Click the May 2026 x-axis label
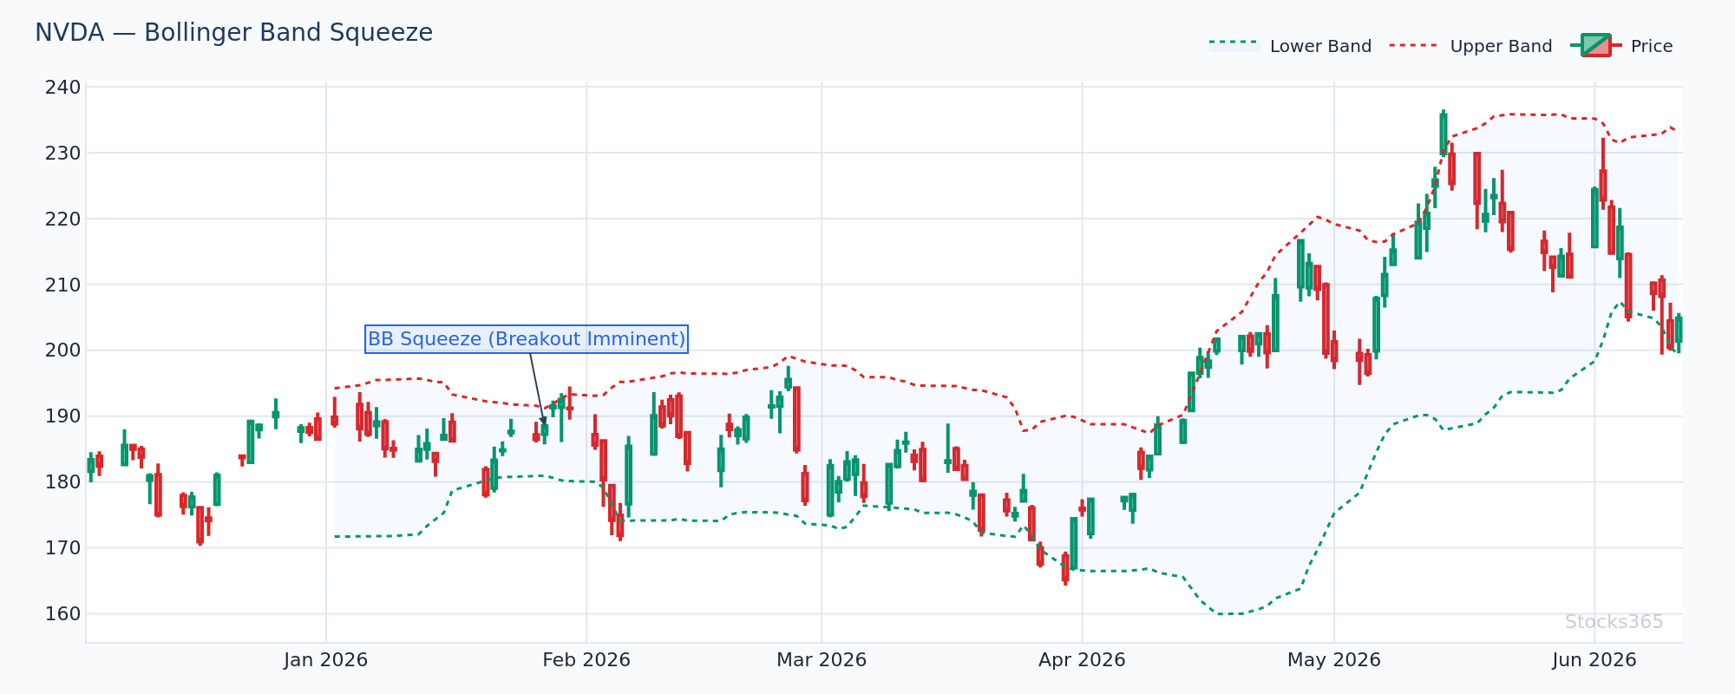 [1334, 660]
